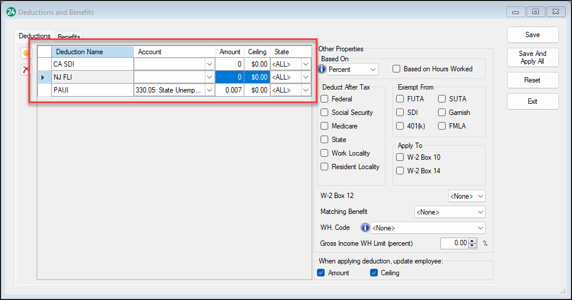Check the Based on Hours Worked box
This screenshot has width=572, height=300.
pyautogui.click(x=397, y=69)
